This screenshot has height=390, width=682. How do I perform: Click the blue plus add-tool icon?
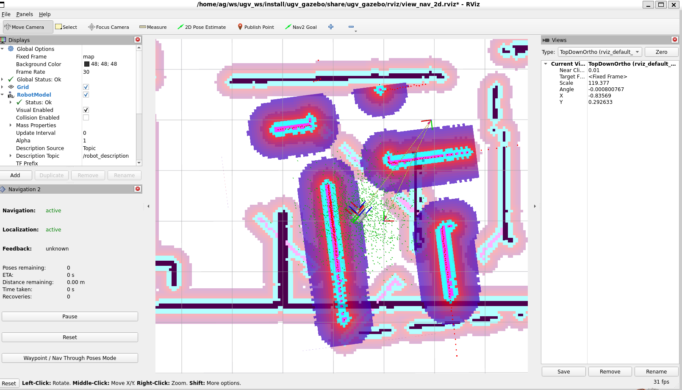[x=331, y=27]
